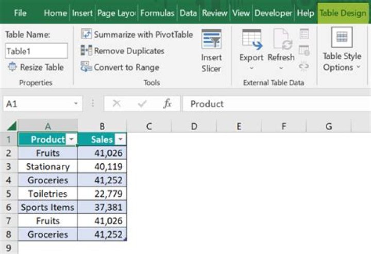Click the Name Box showing A1

coord(43,104)
